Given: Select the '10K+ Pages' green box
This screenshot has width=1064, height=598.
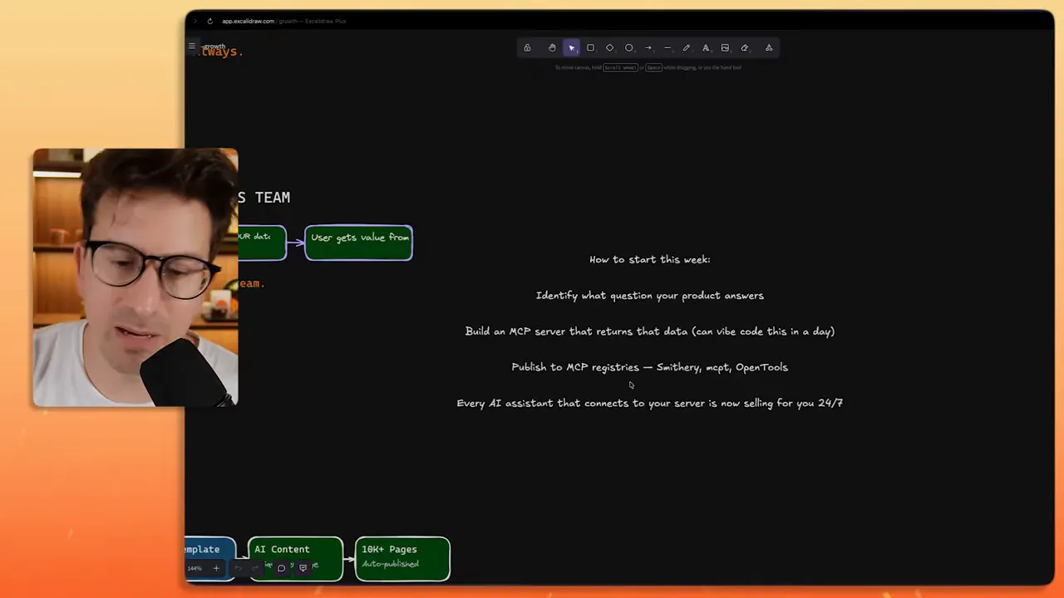Looking at the screenshot, I should pos(402,558).
